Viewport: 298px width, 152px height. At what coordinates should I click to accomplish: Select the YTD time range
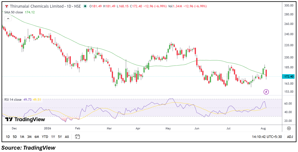pyautogui.click(x=45, y=137)
